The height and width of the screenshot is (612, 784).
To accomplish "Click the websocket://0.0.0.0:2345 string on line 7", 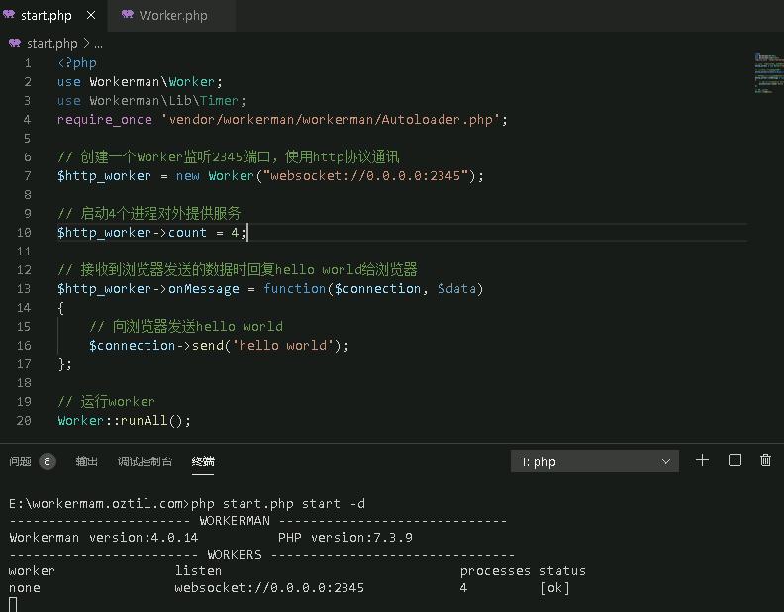I will pos(366,176).
